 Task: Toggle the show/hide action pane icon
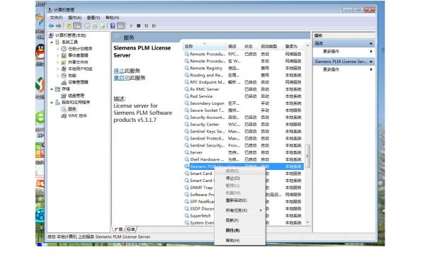pyautogui.click(x=121, y=26)
